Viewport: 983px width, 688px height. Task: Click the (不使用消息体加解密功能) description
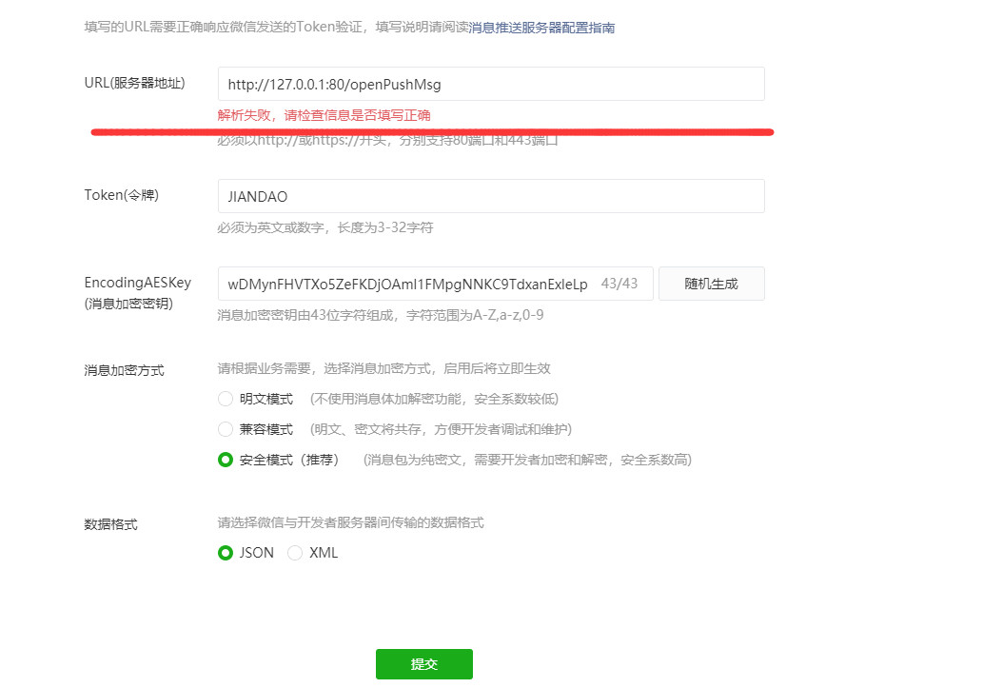[434, 399]
